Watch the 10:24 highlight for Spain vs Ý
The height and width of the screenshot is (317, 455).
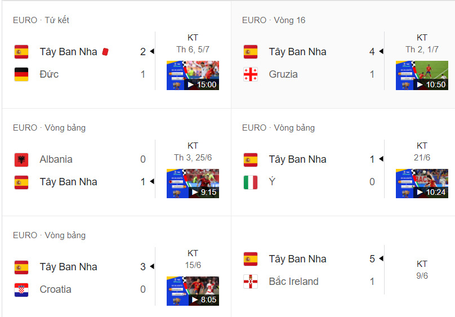point(422,183)
